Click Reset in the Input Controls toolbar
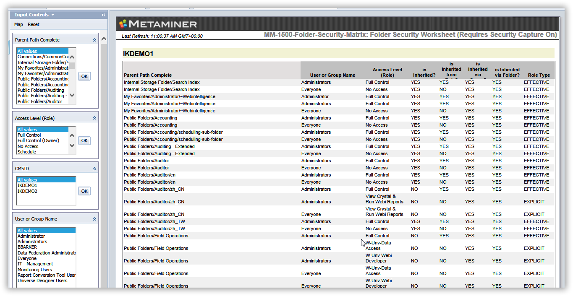Image resolution: width=573 pixels, height=296 pixels. click(x=34, y=24)
